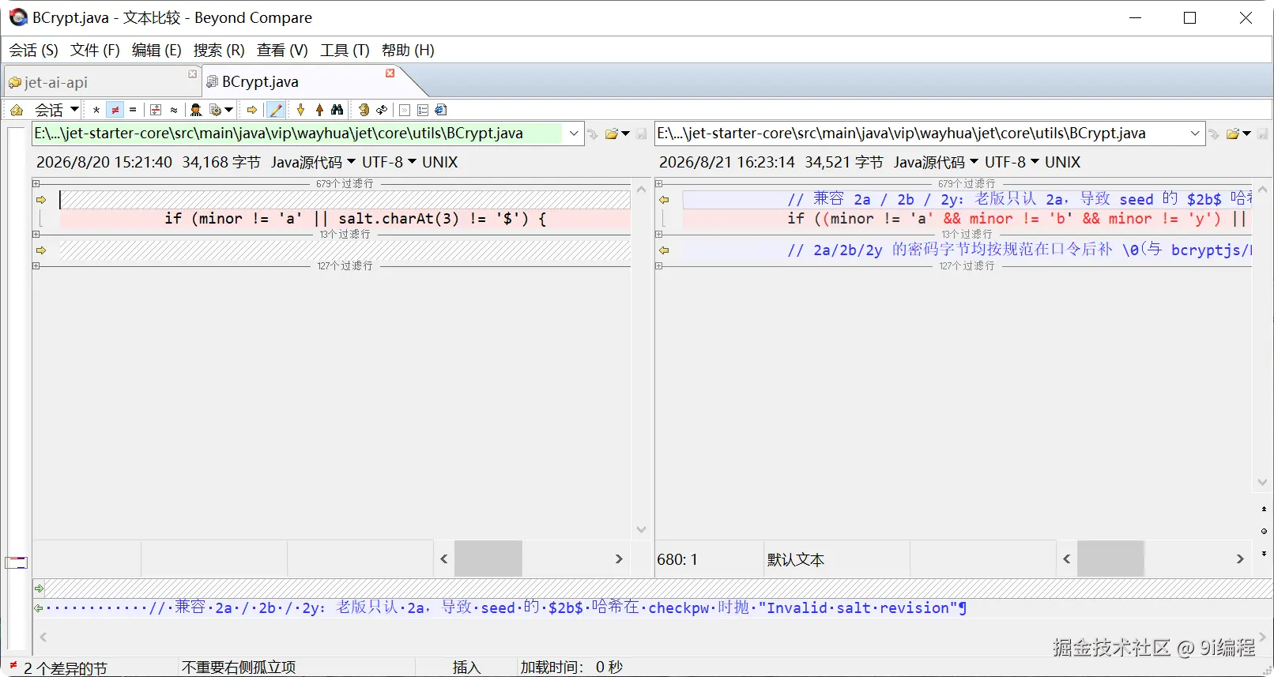Click the detail line left arrow icon at bottom

coord(38,607)
